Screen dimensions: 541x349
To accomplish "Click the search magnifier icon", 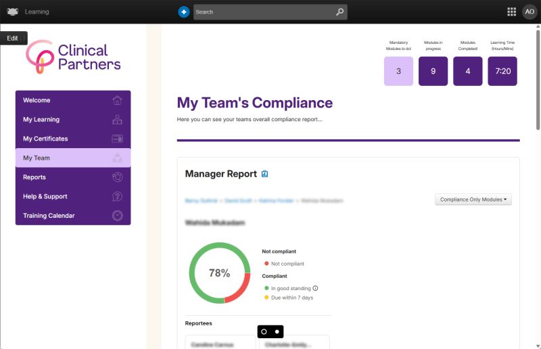I will [339, 11].
